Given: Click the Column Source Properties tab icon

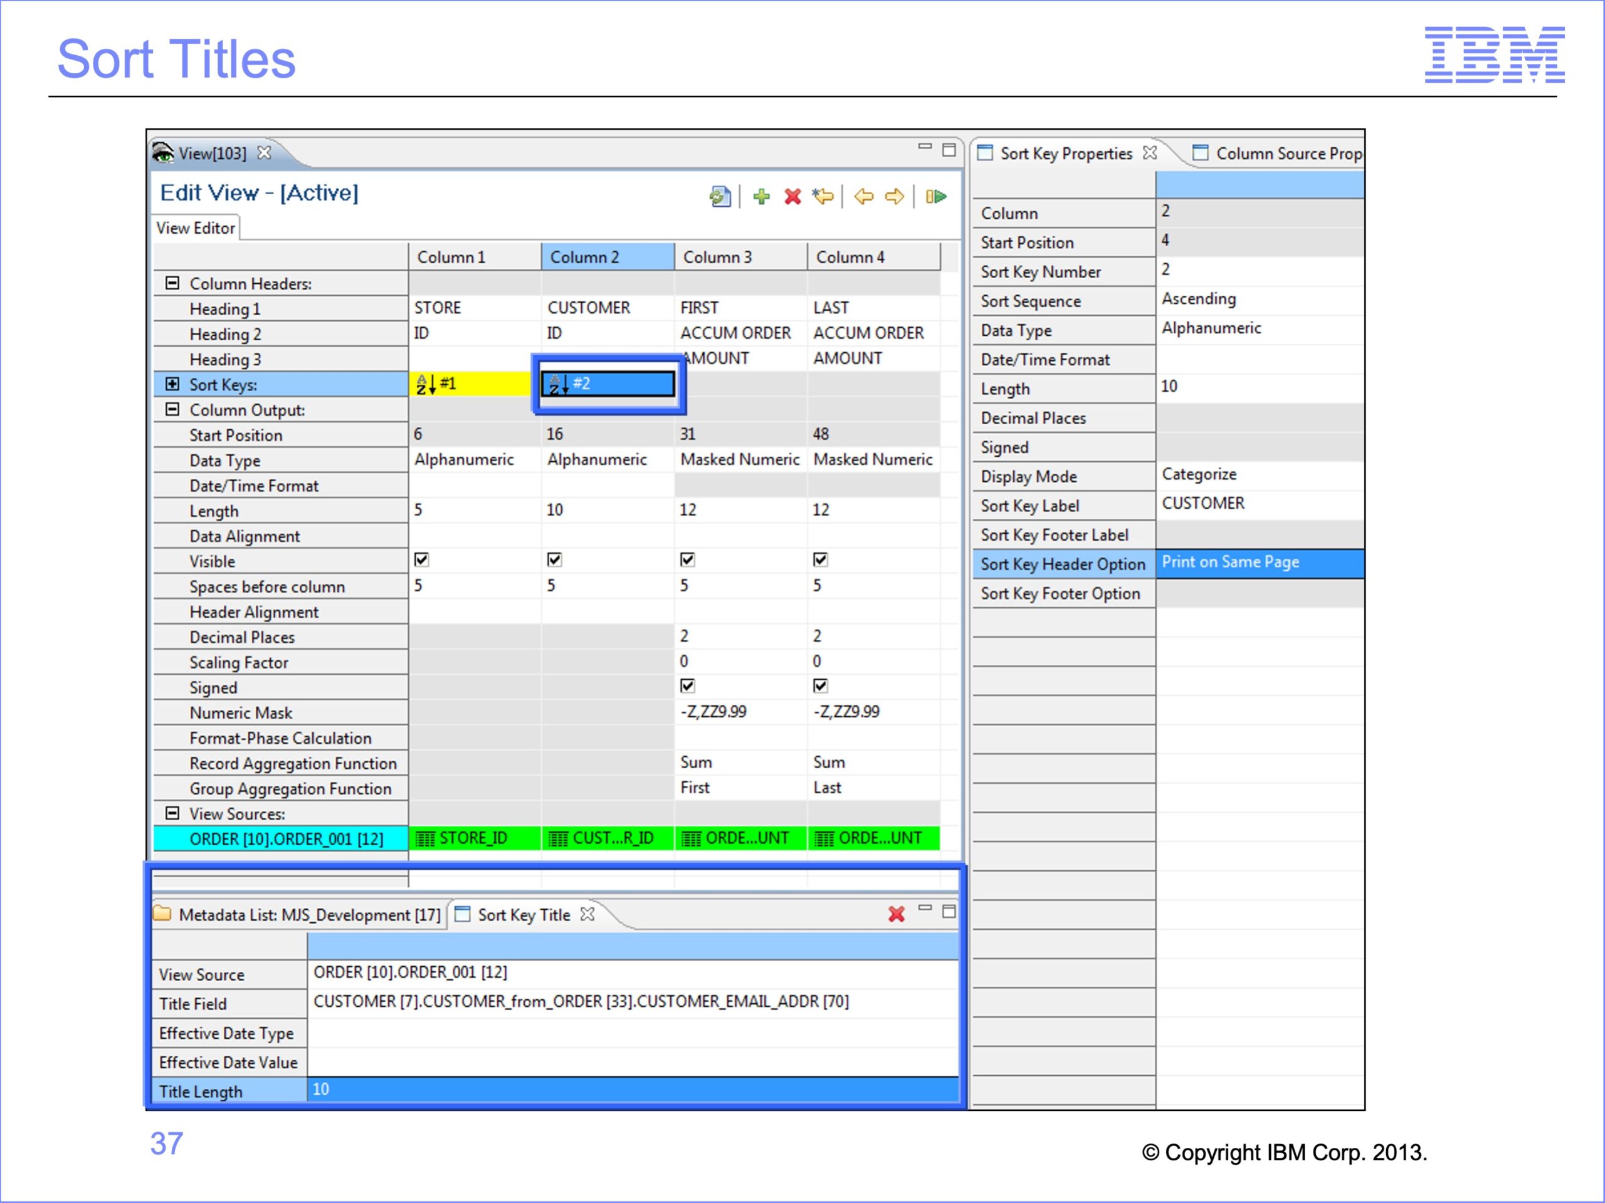Looking at the screenshot, I should [1201, 152].
